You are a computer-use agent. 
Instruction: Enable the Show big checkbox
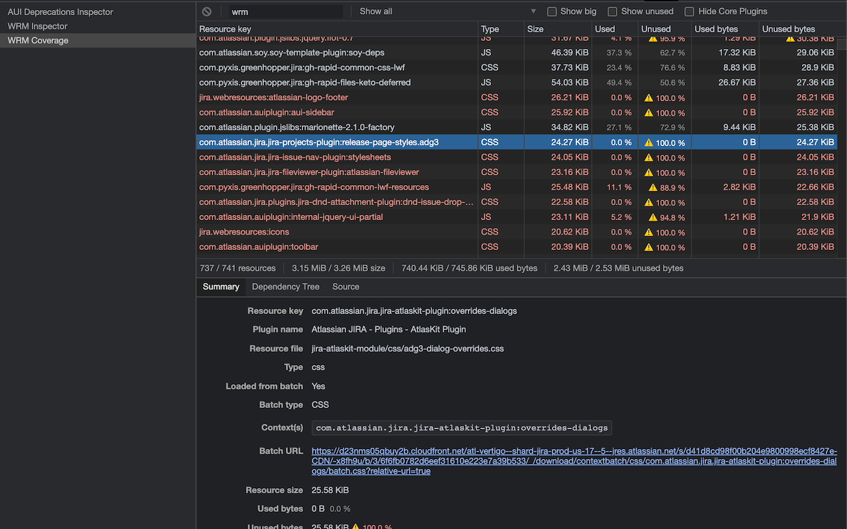pos(552,11)
